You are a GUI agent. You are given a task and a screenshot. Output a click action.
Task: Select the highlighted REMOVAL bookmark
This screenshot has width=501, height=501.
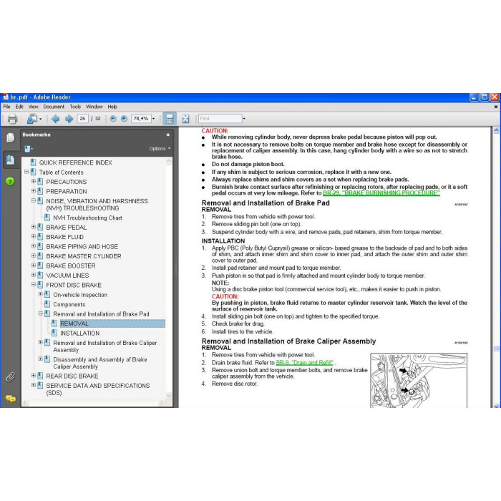click(74, 324)
